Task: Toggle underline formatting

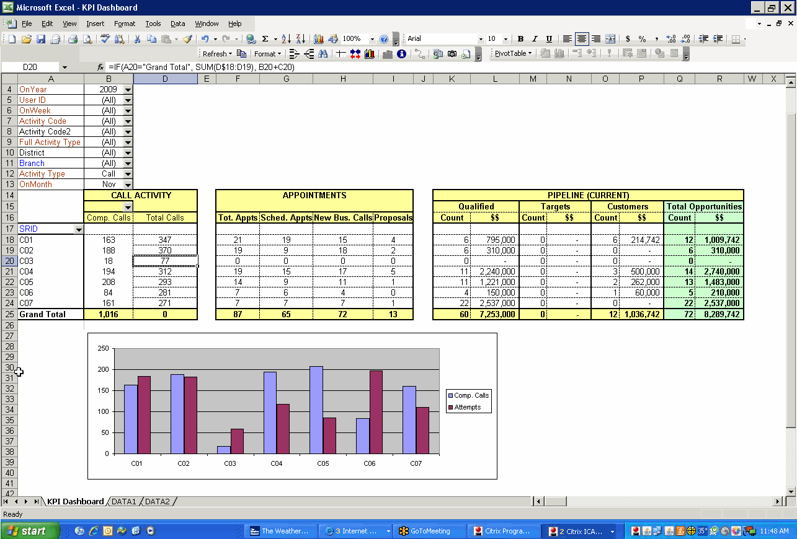Action: [548, 38]
